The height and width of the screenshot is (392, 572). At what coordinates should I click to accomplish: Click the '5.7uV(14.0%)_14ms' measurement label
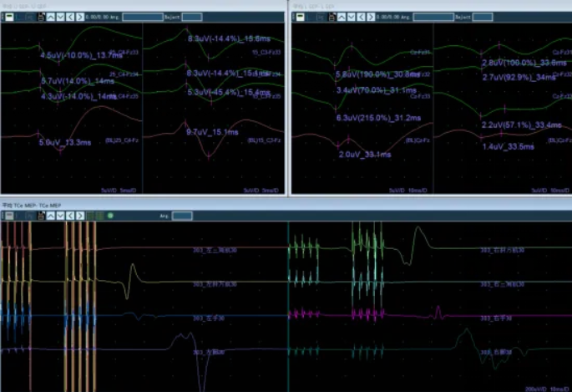click(x=78, y=81)
